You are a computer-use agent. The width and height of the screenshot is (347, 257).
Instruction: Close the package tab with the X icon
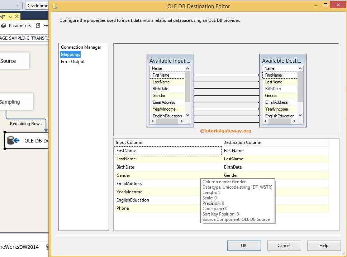click(16, 16)
